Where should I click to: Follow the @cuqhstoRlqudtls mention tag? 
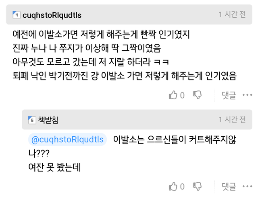67,139
